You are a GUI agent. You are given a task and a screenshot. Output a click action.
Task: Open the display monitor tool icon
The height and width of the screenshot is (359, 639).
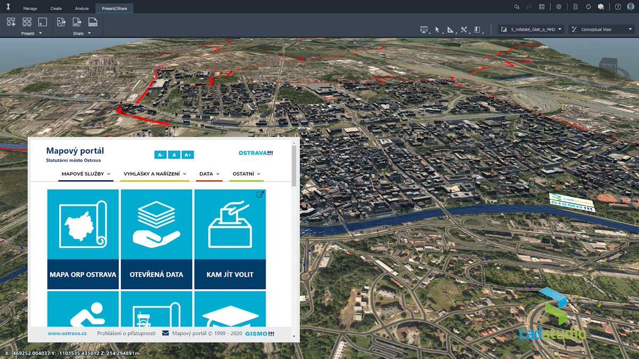point(424,30)
